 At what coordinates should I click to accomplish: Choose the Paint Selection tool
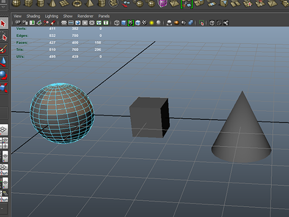click(x=3, y=49)
